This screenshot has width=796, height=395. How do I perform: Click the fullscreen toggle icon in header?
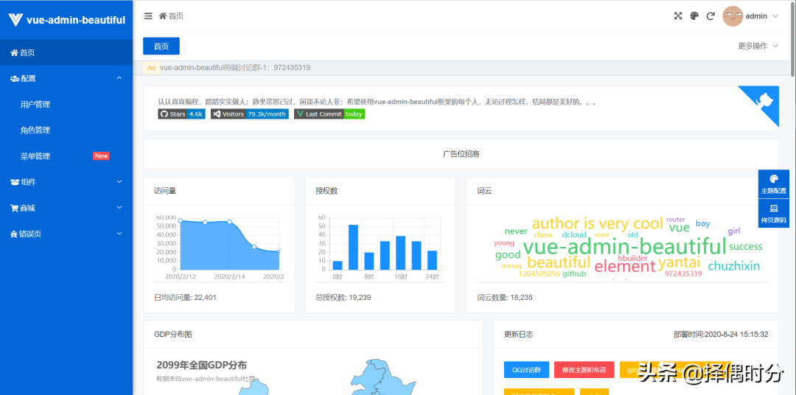pos(678,16)
